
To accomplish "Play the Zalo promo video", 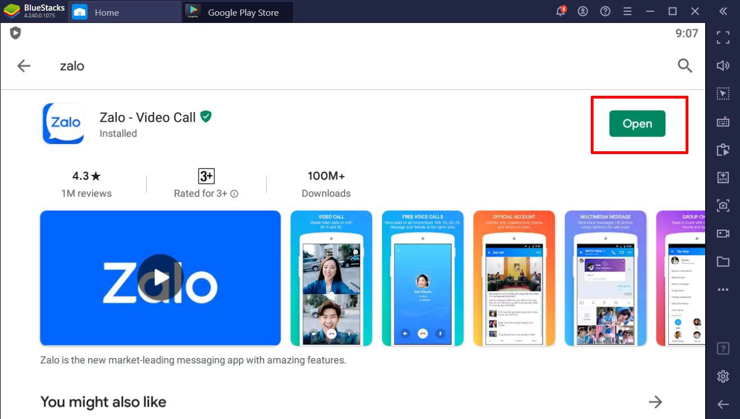I will [160, 277].
